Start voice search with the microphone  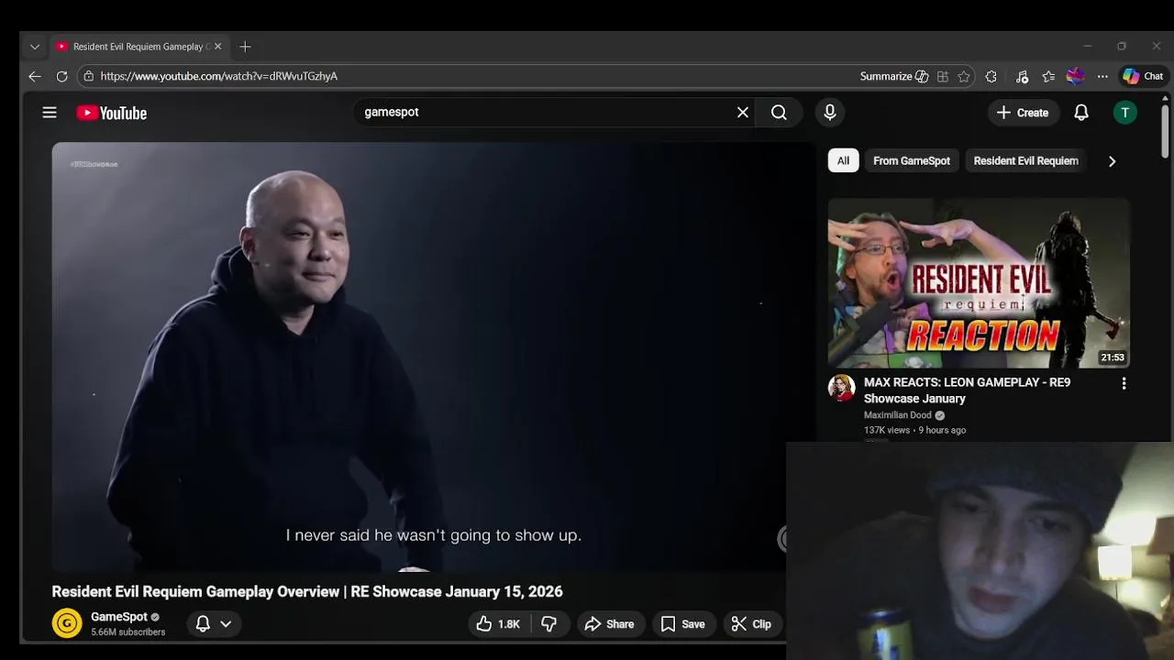tap(830, 112)
